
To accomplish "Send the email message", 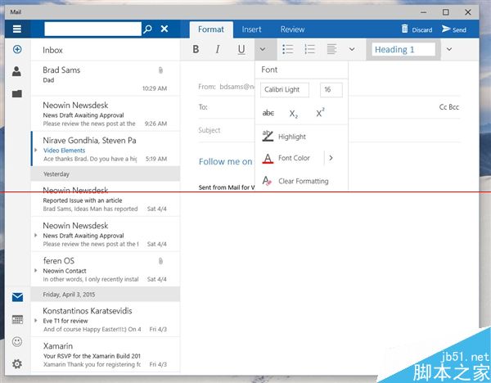I will click(453, 29).
